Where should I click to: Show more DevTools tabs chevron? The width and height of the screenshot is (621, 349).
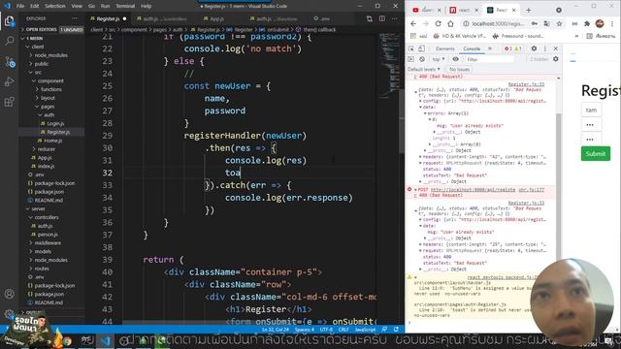pyautogui.click(x=490, y=48)
